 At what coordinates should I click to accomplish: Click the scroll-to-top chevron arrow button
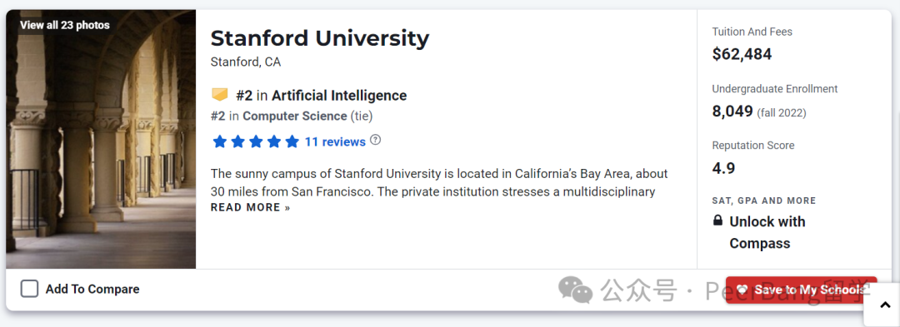(882, 306)
